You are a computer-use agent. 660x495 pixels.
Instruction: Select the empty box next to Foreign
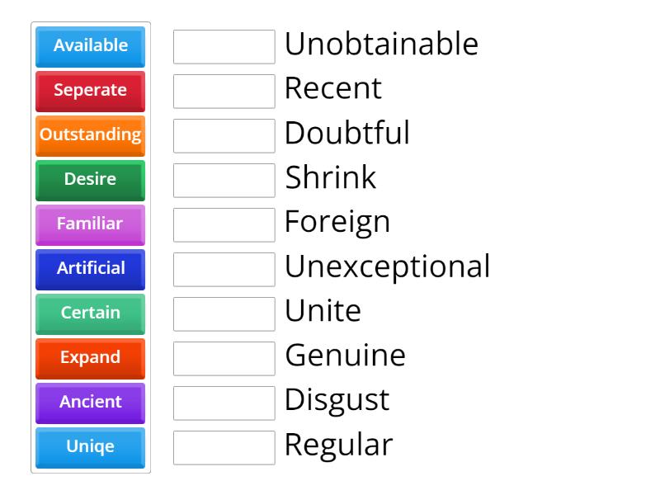pos(224,225)
